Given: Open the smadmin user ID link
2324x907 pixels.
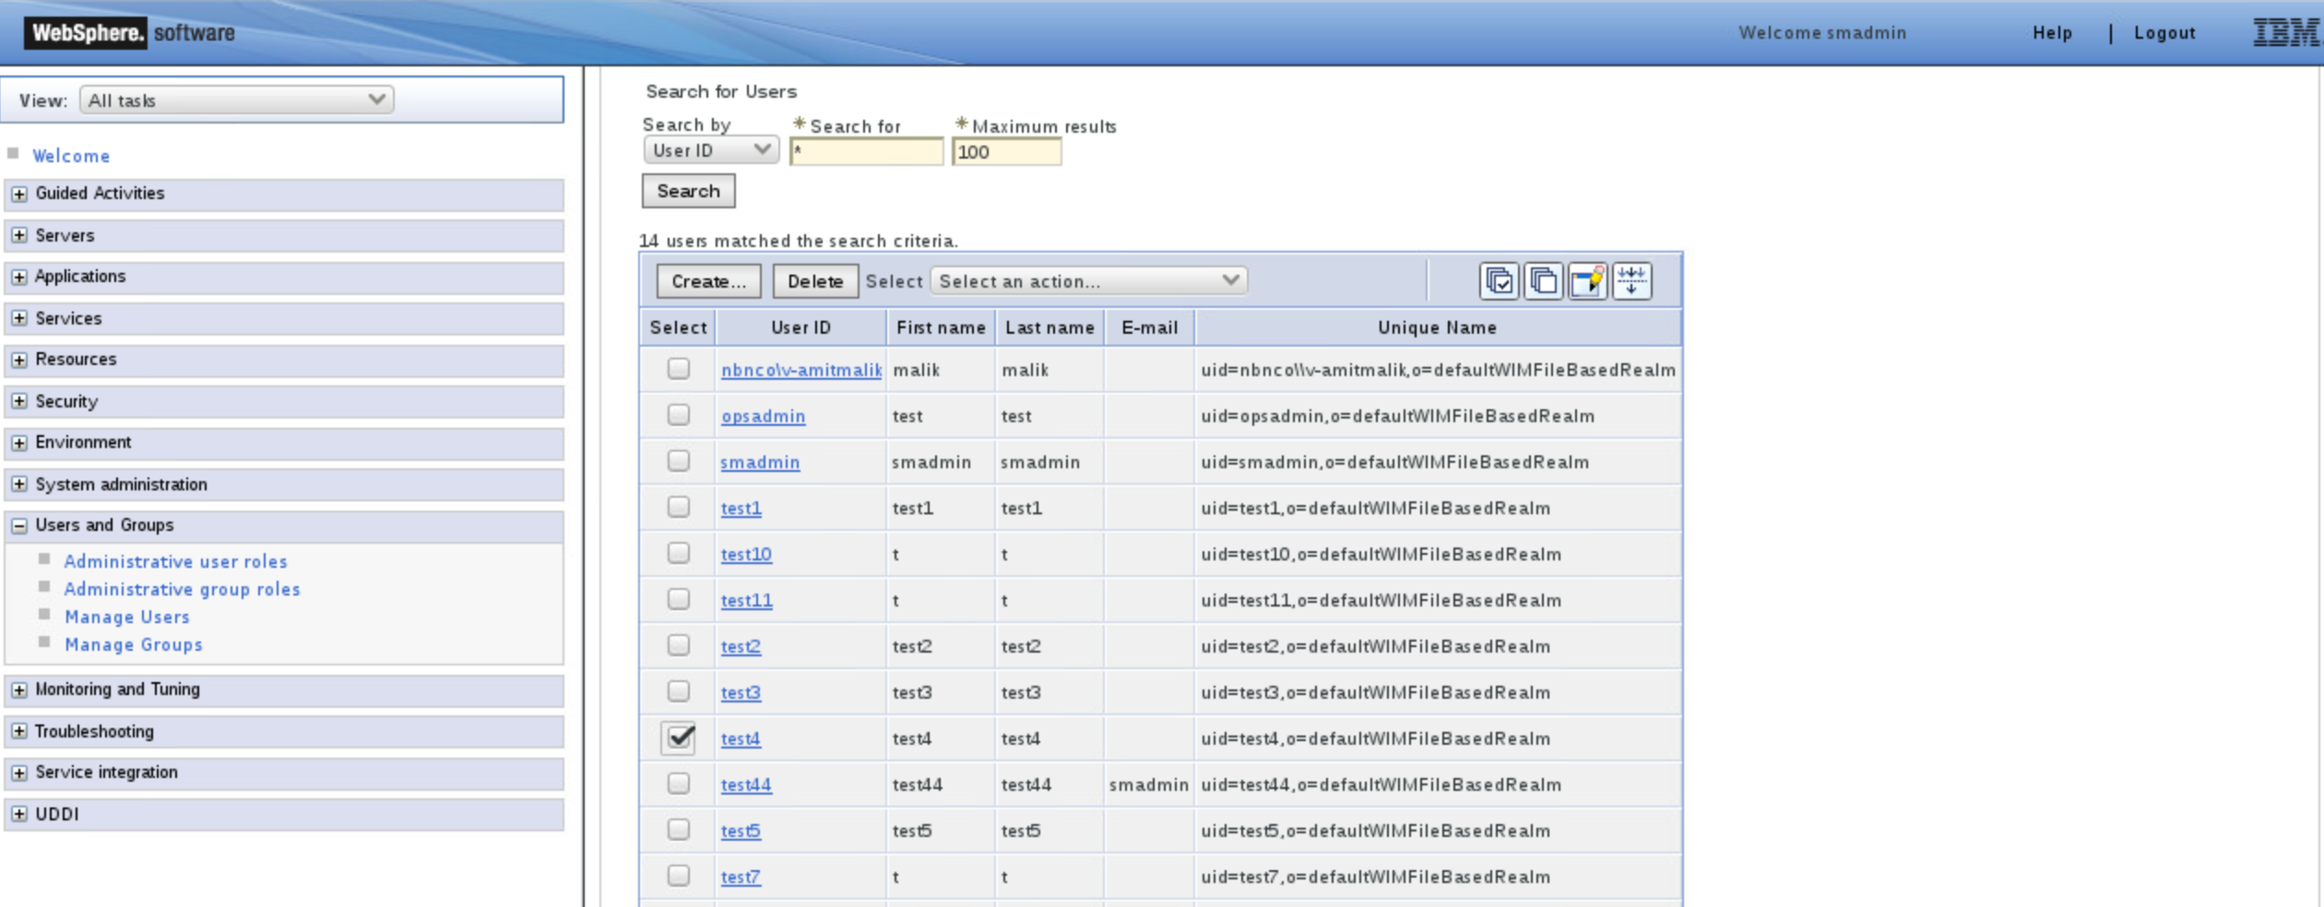Looking at the screenshot, I should 760,462.
